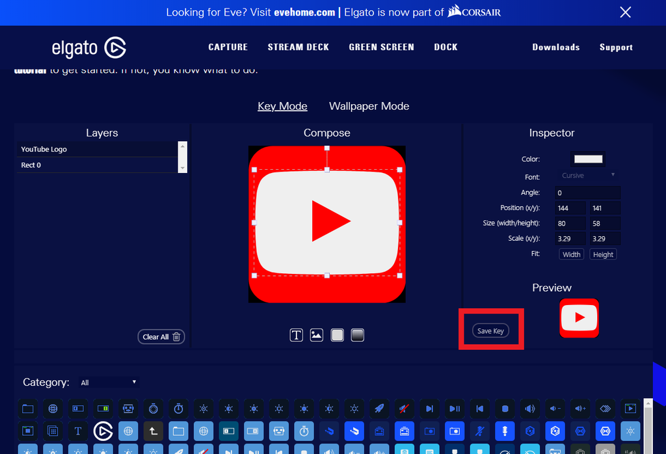Add a text layer with the T tool
This screenshot has height=454, width=666.
pos(296,335)
